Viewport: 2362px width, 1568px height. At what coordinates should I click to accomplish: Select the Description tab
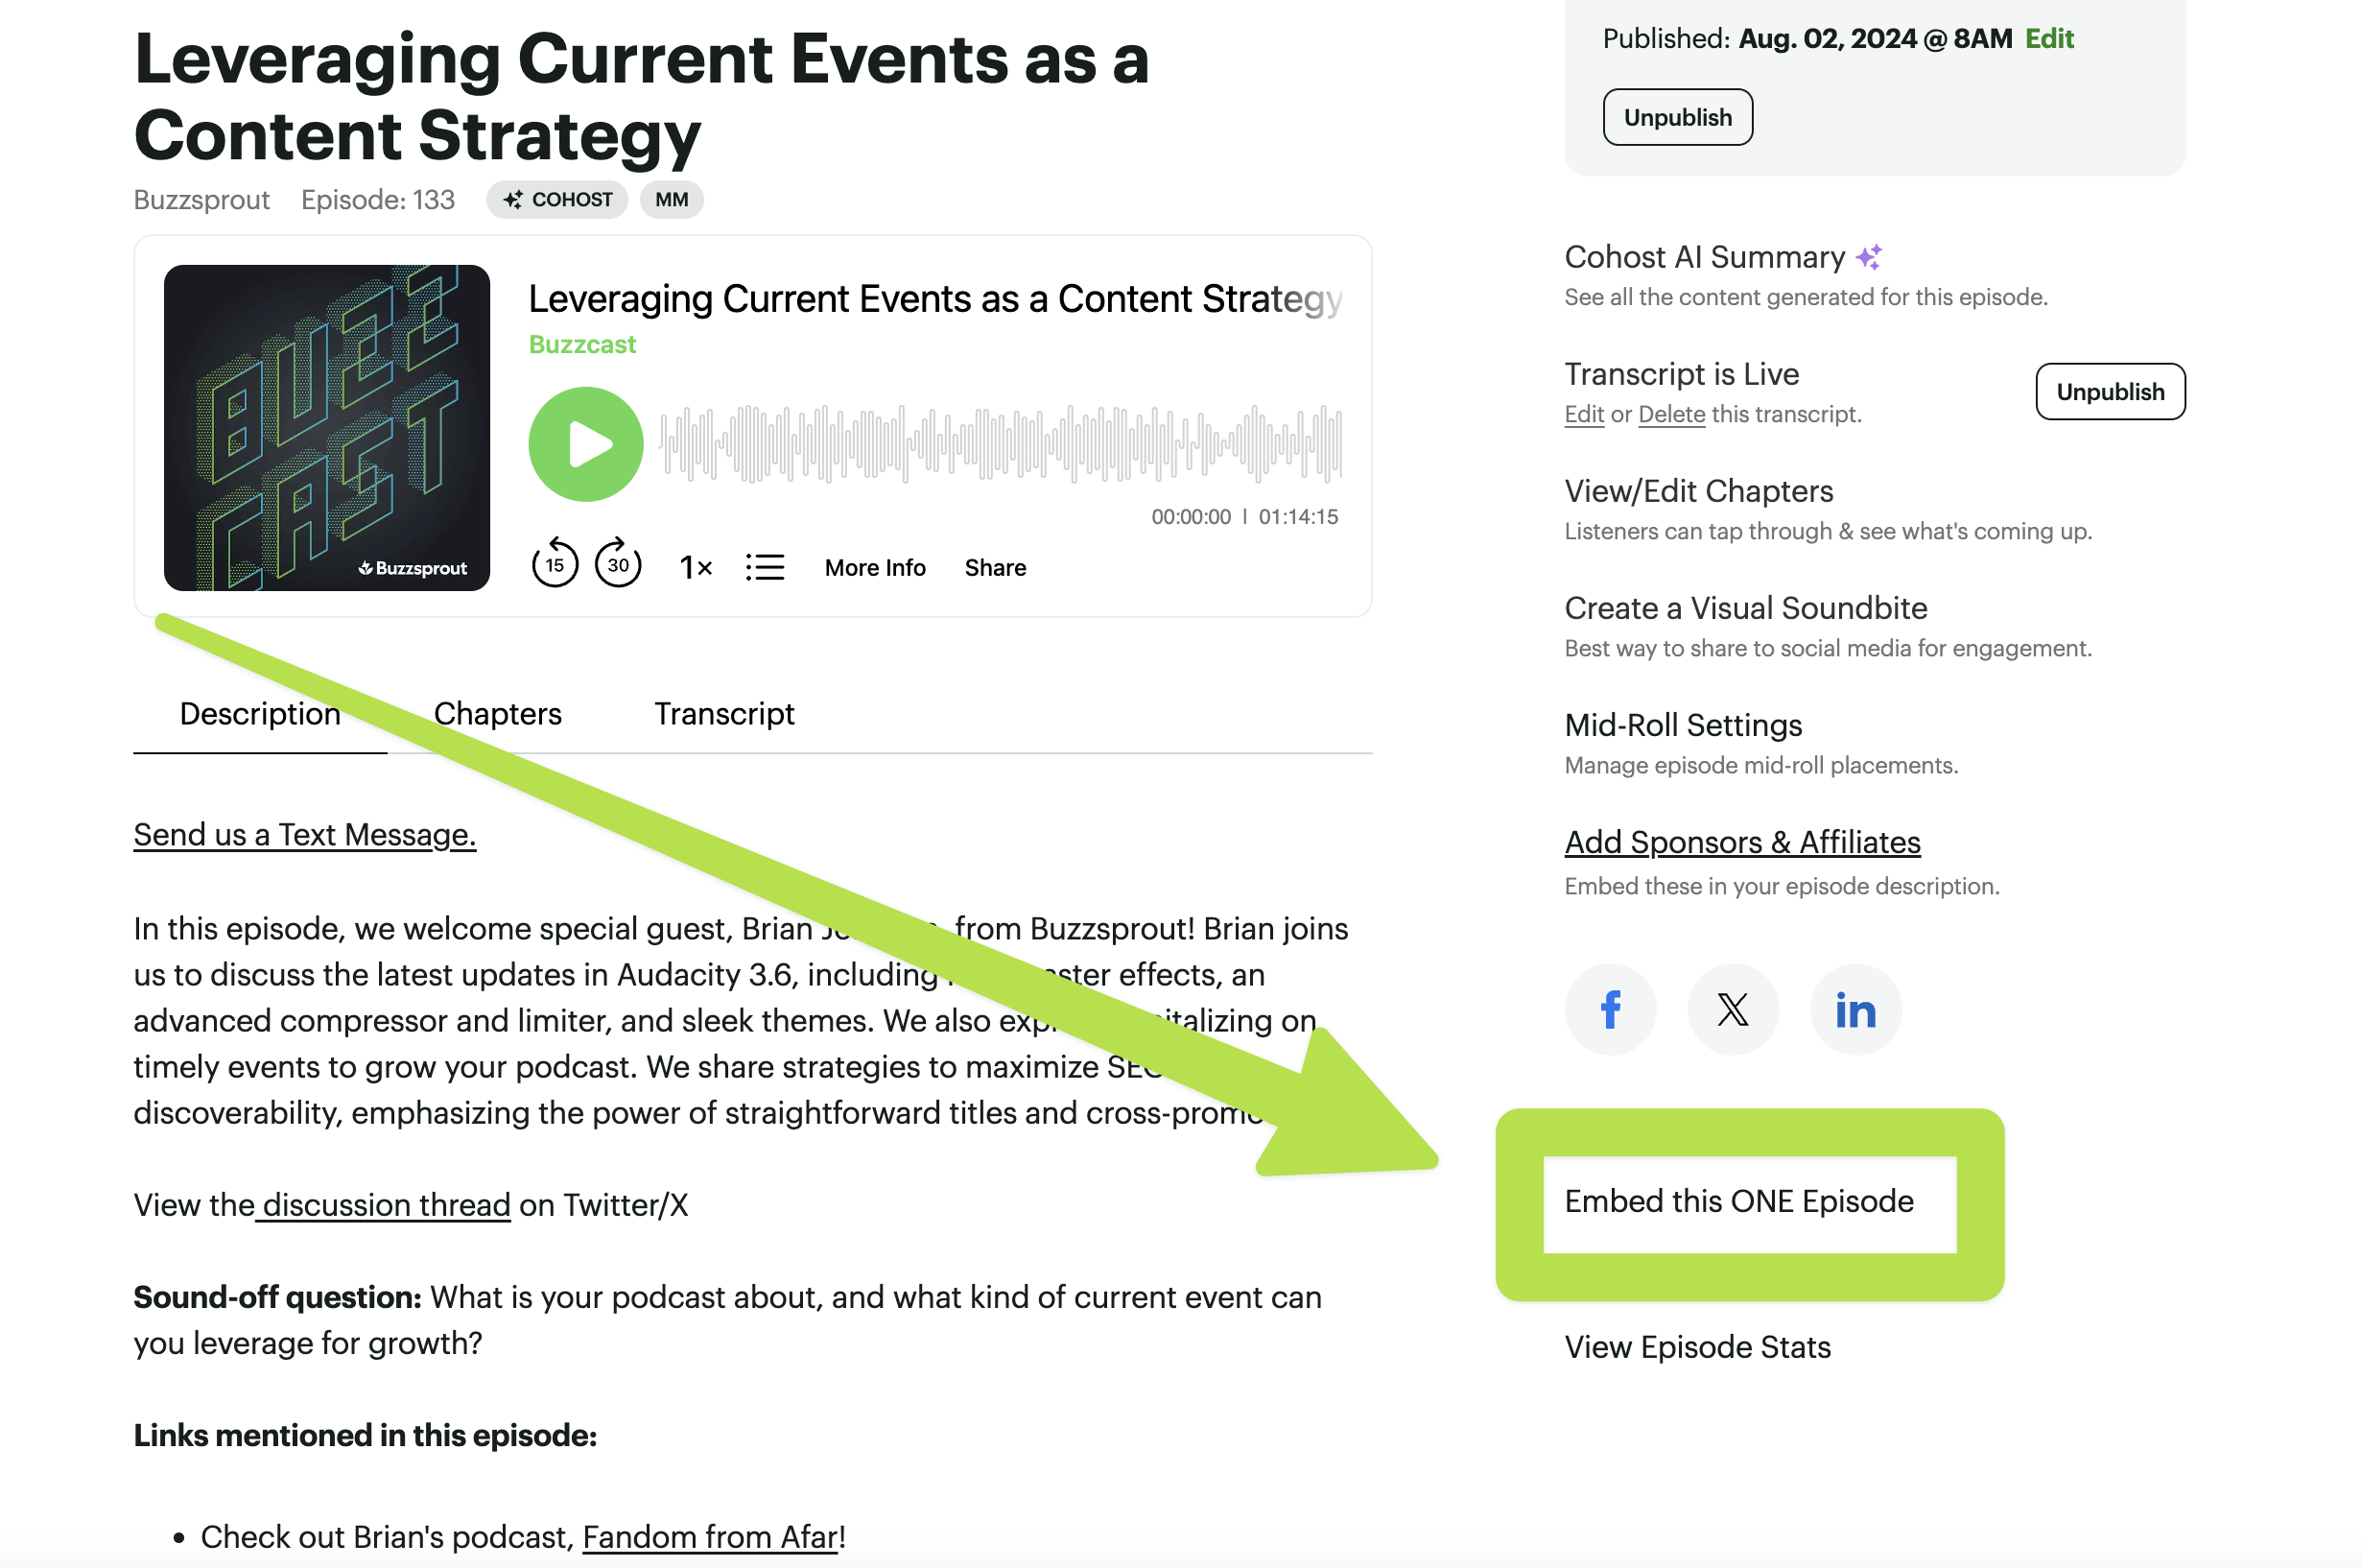260,714
